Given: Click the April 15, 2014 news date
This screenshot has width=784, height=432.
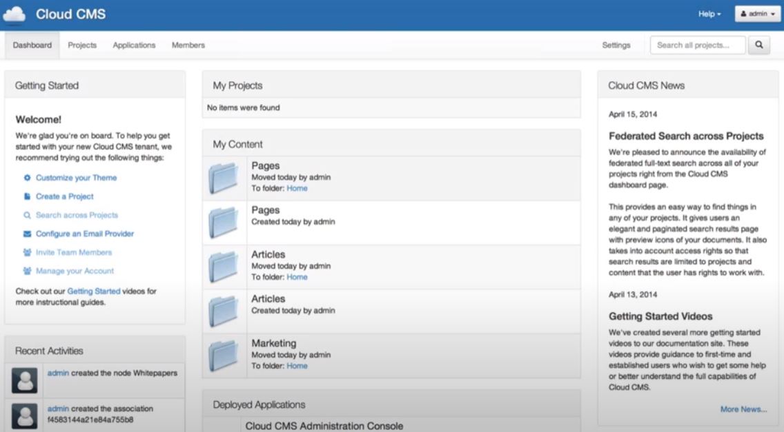Looking at the screenshot, I should coord(632,114).
